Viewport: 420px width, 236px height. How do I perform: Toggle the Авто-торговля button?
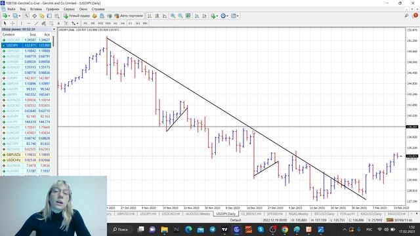point(129,16)
